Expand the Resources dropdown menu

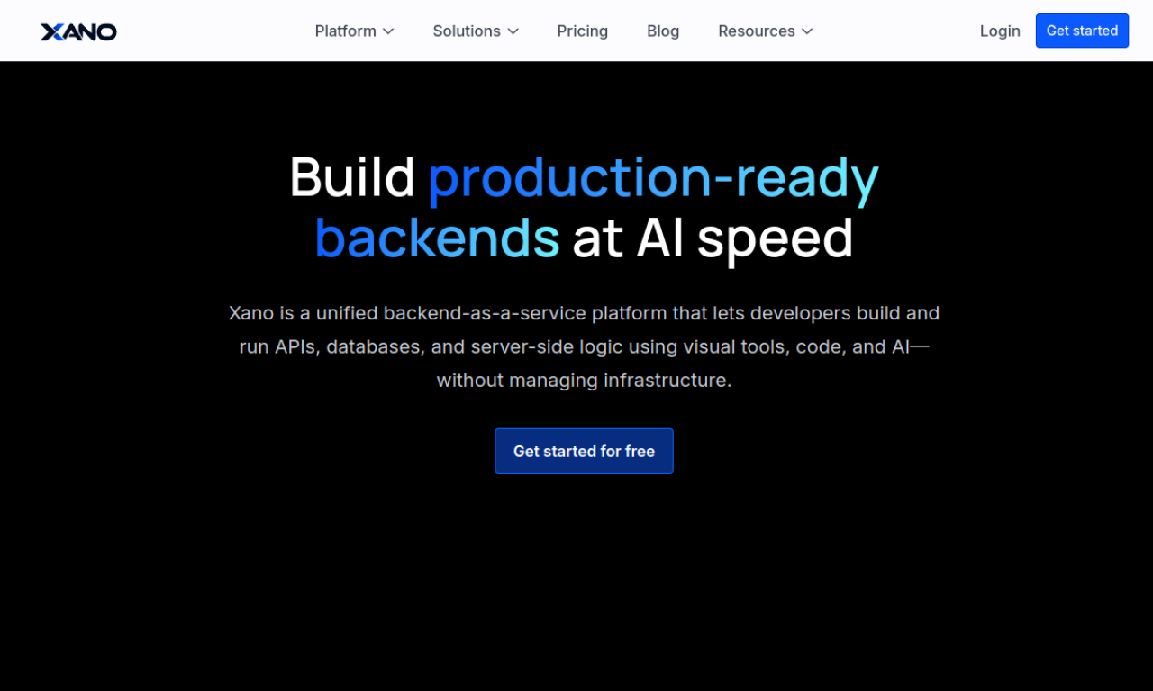pyautogui.click(x=765, y=31)
